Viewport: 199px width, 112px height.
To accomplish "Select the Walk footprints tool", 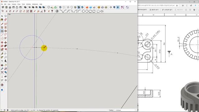I will (x=2, y=80).
